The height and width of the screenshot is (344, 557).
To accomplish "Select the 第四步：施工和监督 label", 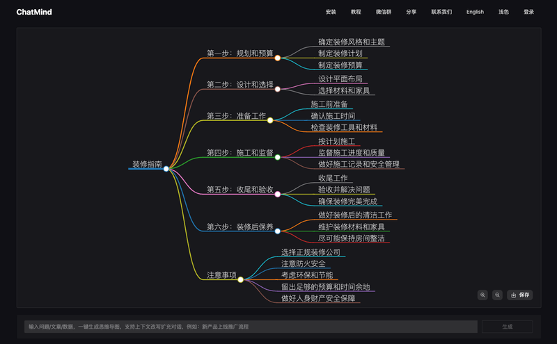I will pyautogui.click(x=240, y=152).
